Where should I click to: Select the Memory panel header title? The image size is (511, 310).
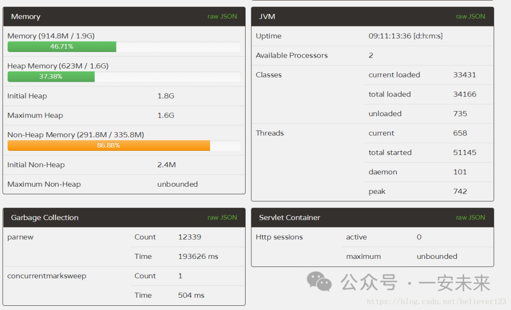click(x=26, y=17)
